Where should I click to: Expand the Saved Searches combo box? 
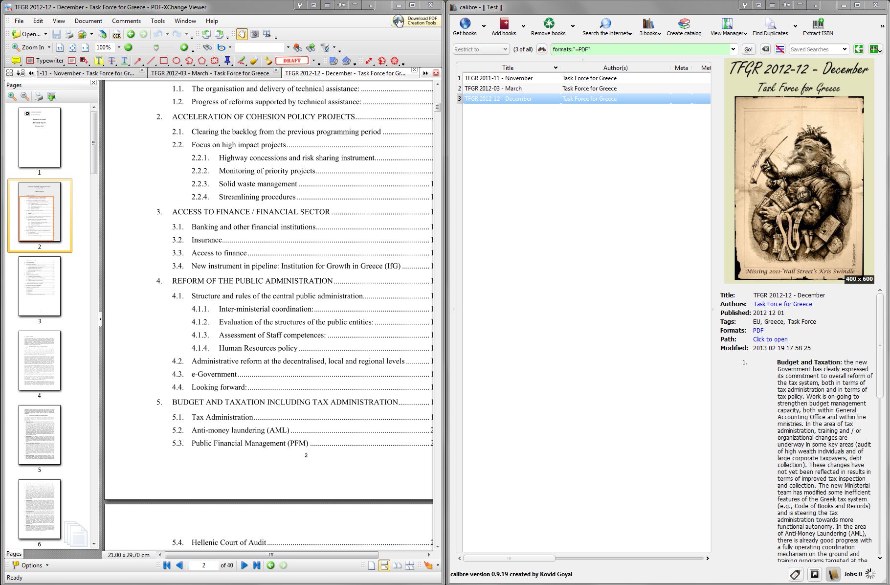(845, 49)
